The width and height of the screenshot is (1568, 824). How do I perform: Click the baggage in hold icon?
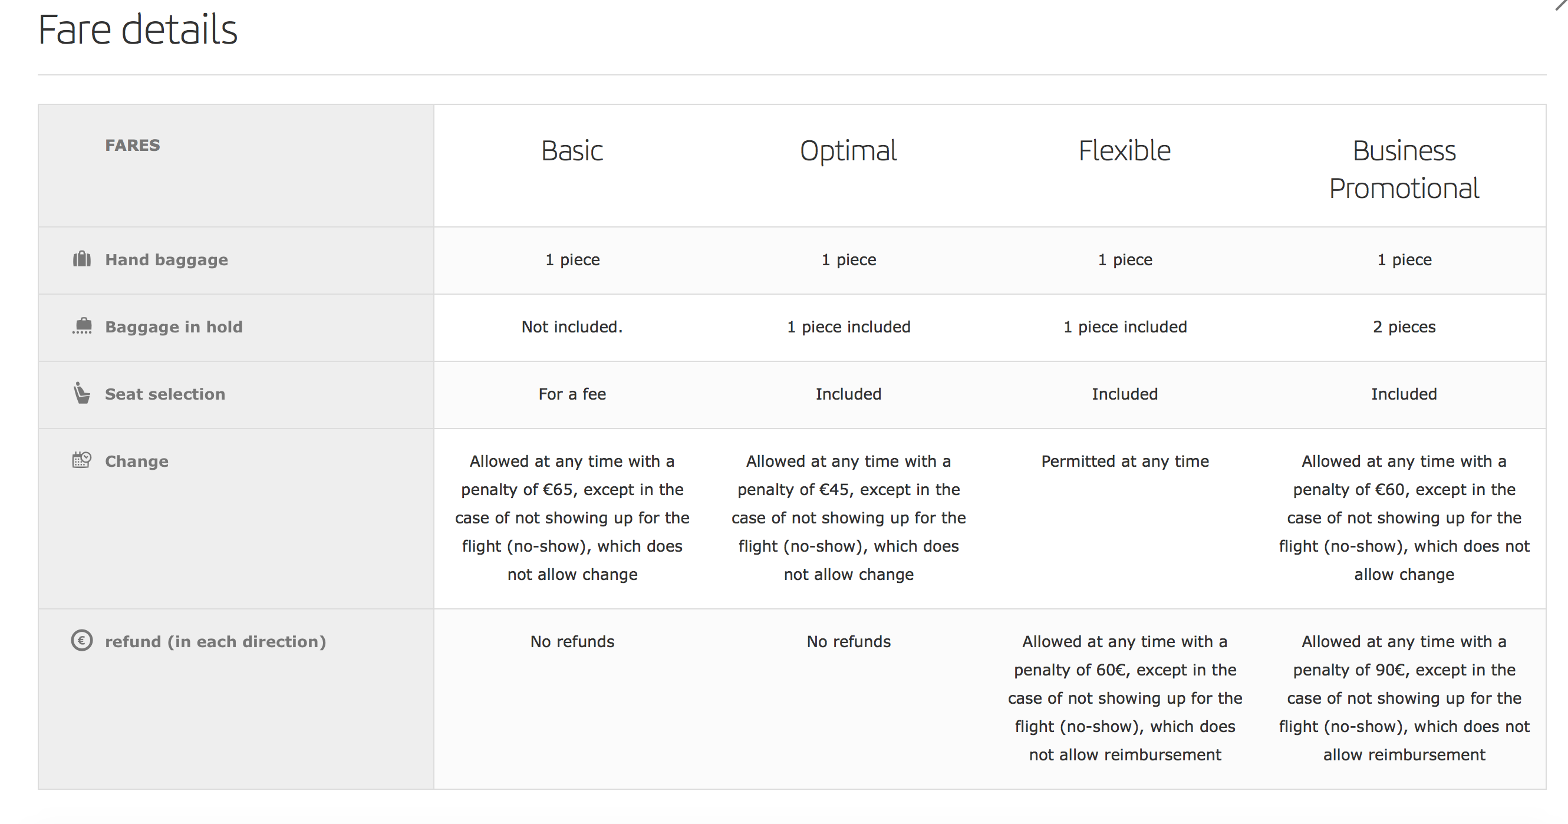[x=82, y=326]
